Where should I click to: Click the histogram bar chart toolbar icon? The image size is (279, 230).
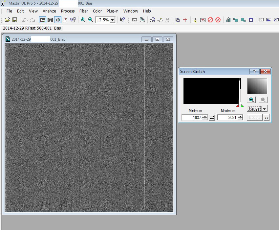(228, 20)
